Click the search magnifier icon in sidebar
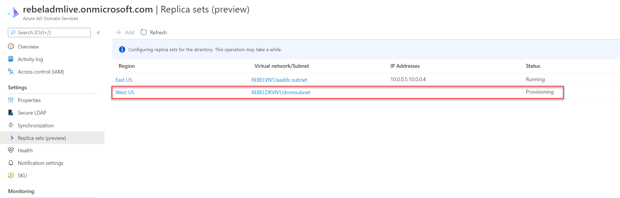 click(x=13, y=33)
